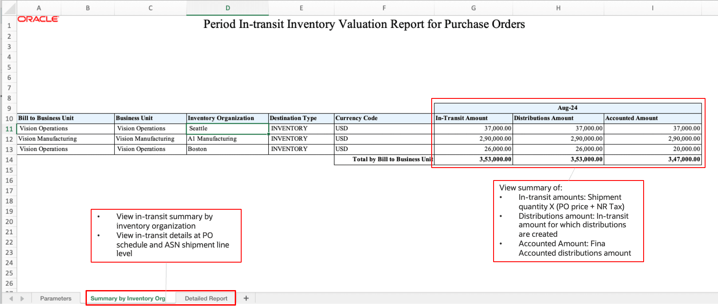Image resolution: width=718 pixels, height=306 pixels.
Task: Click USD currency code in Boston row
Action: coord(384,149)
